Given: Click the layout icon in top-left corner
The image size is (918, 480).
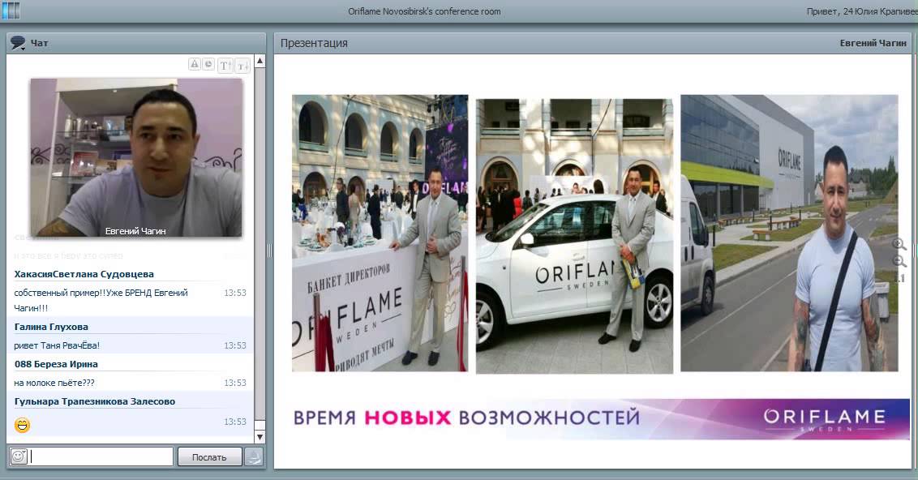Looking at the screenshot, I should 10,11.
